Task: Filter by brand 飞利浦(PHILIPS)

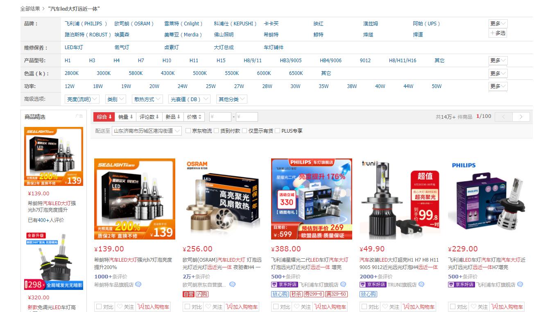Action: click(x=86, y=24)
